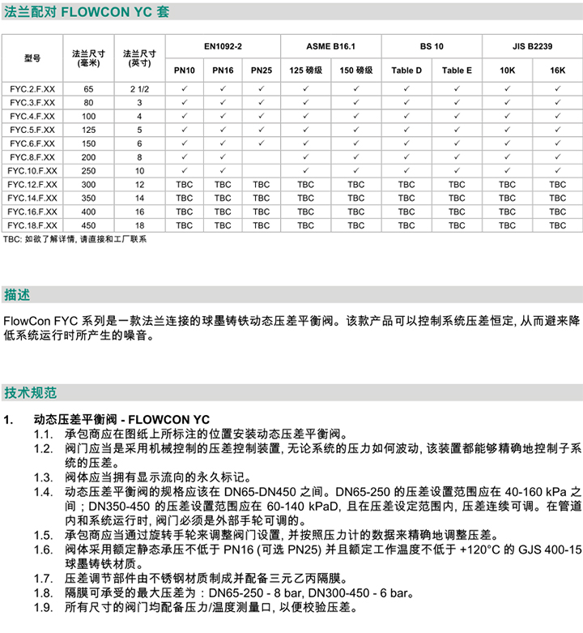Click the '2 1/2' inch size cell
Screen dimensions: 583x633
pyautogui.click(x=139, y=89)
